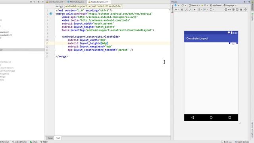Open the Nexus 4 device dropdown
This screenshot has height=143, width=254.
[194, 6]
